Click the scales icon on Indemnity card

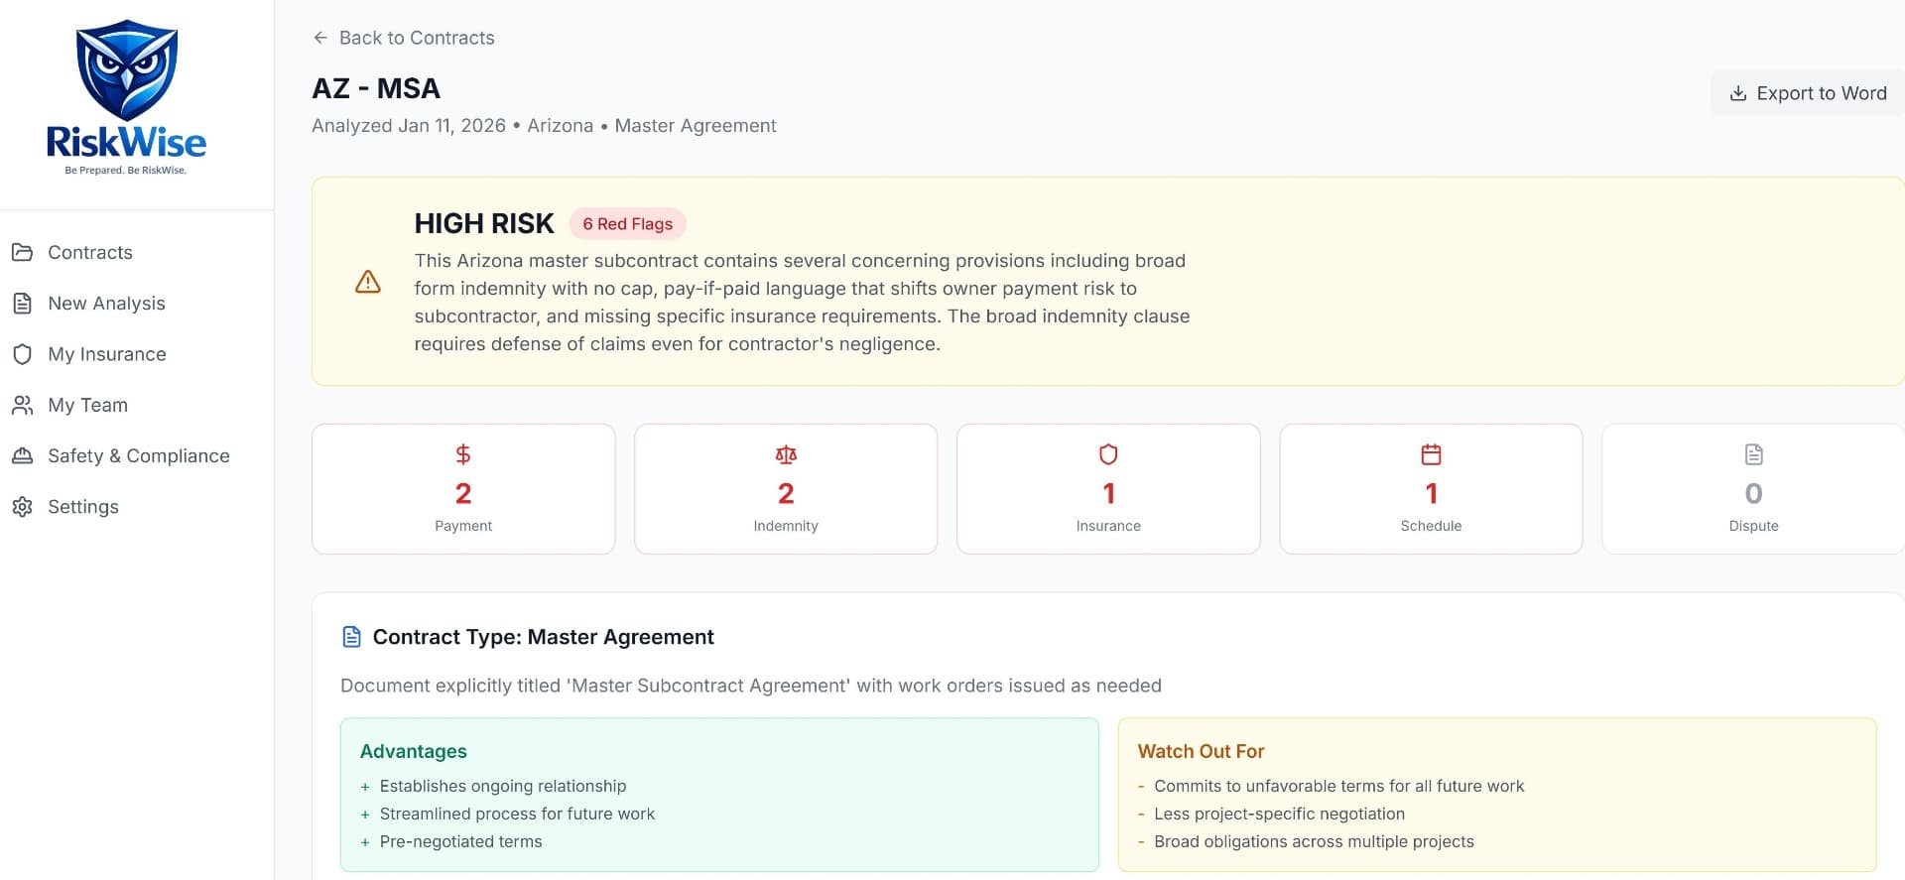tap(786, 454)
